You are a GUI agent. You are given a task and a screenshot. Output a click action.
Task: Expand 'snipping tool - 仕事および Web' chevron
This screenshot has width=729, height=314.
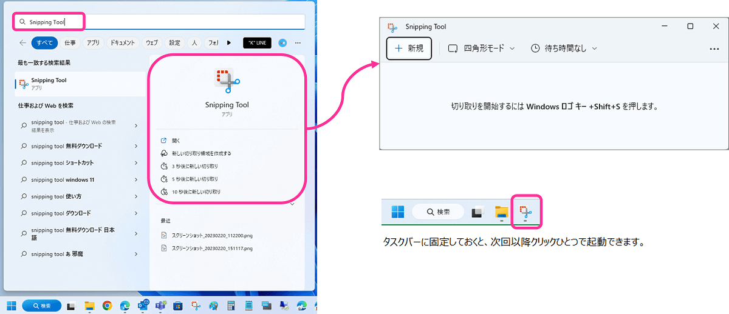(135, 125)
